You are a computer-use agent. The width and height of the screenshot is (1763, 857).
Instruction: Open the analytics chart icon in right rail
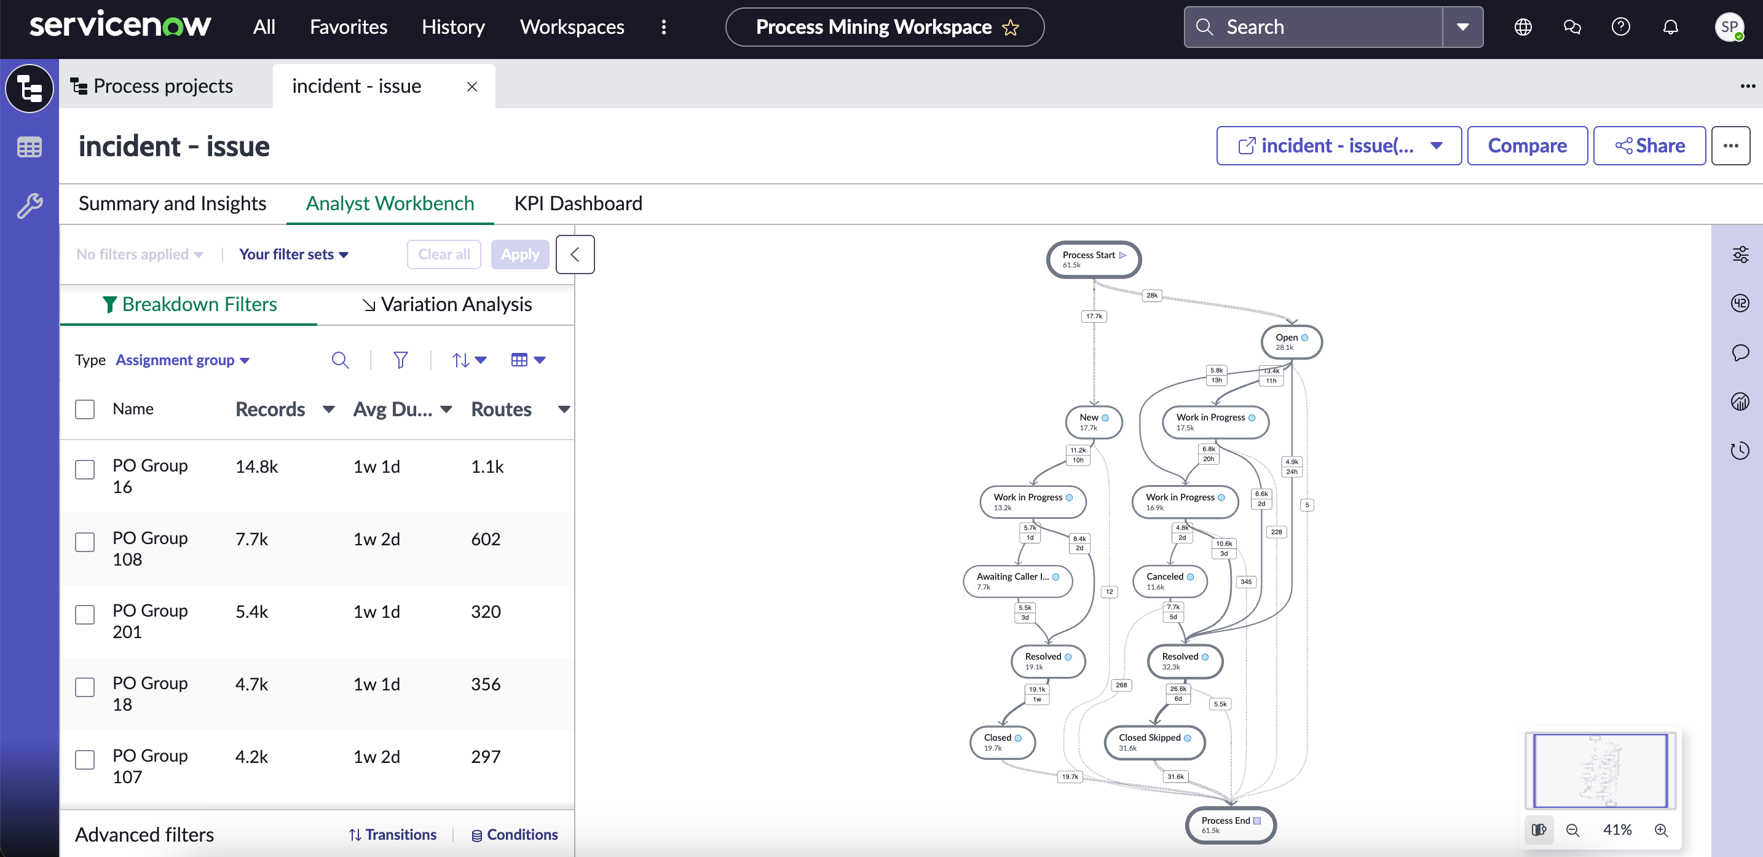pyautogui.click(x=1740, y=402)
